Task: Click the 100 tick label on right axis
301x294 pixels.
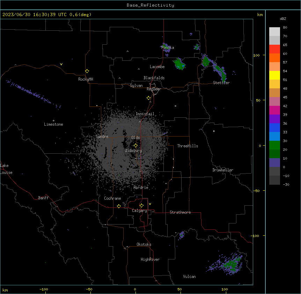Action: coord(256,55)
